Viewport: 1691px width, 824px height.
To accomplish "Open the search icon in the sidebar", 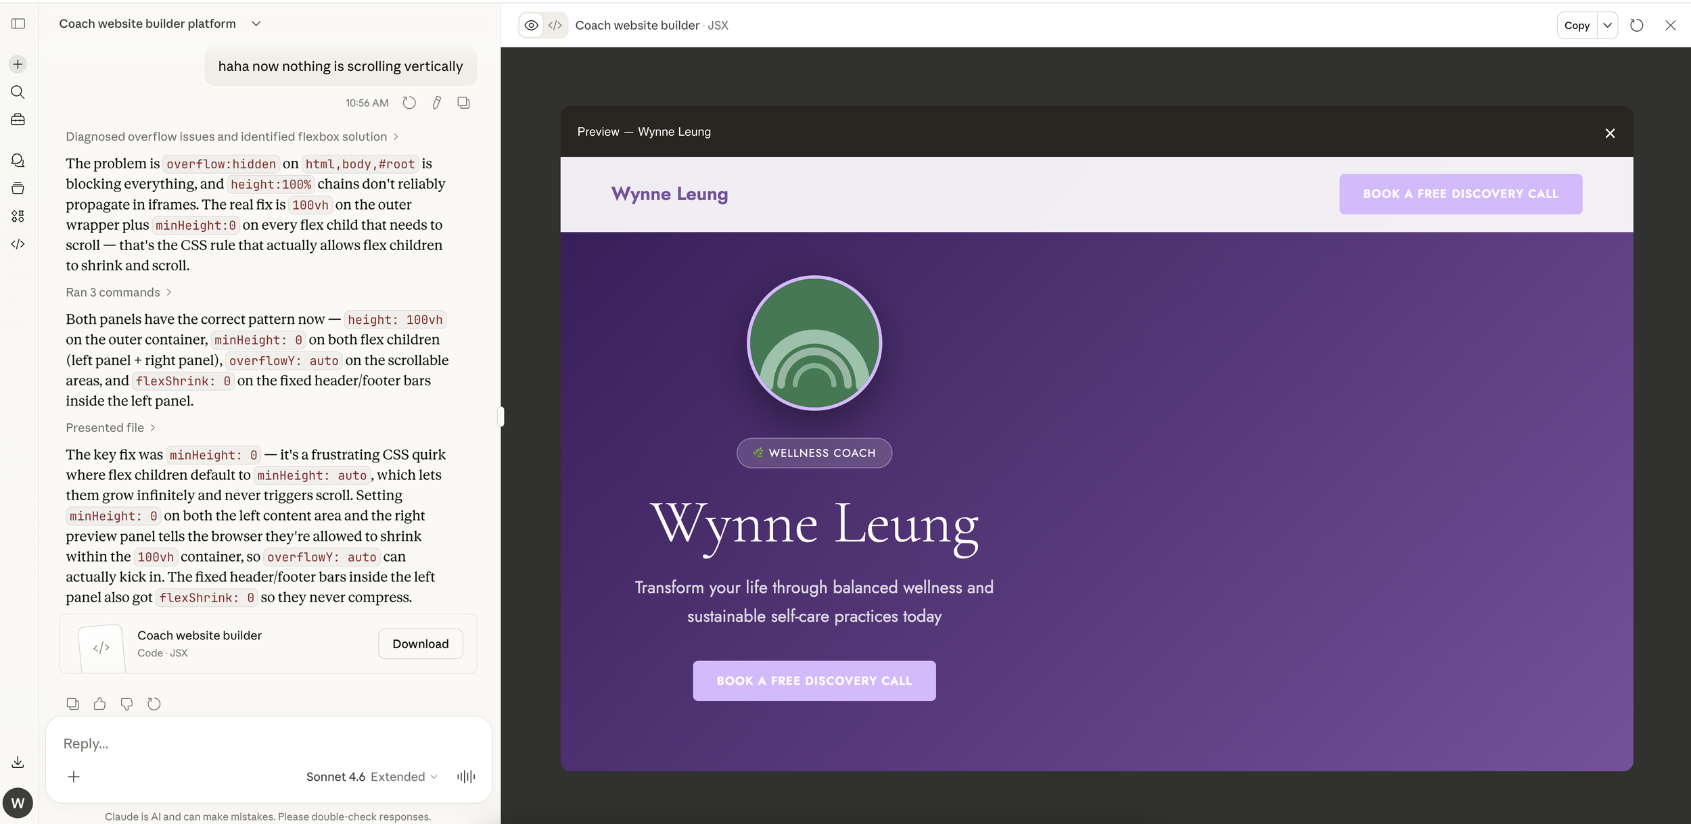I will [18, 93].
